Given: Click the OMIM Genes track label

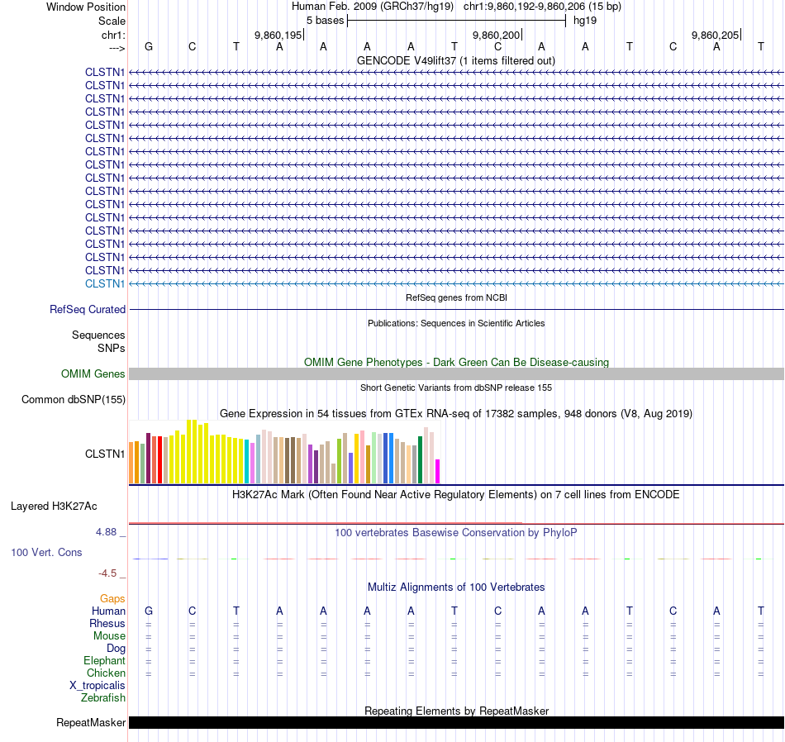Looking at the screenshot, I should [x=93, y=374].
